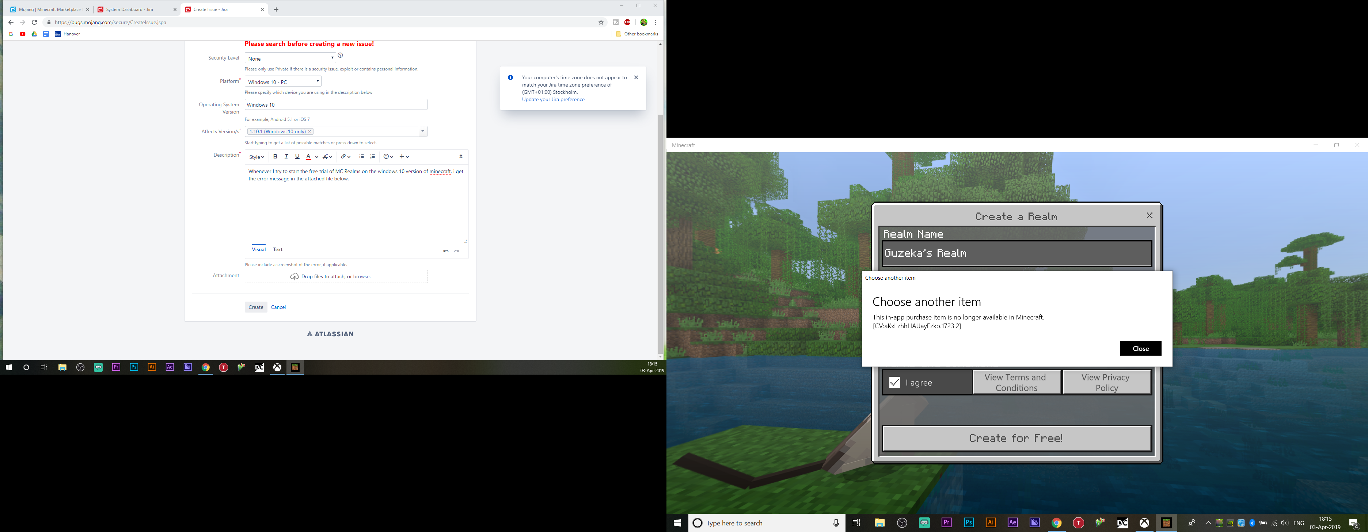
Task: Uncheck the 'I agree' checkbox
Action: (895, 382)
